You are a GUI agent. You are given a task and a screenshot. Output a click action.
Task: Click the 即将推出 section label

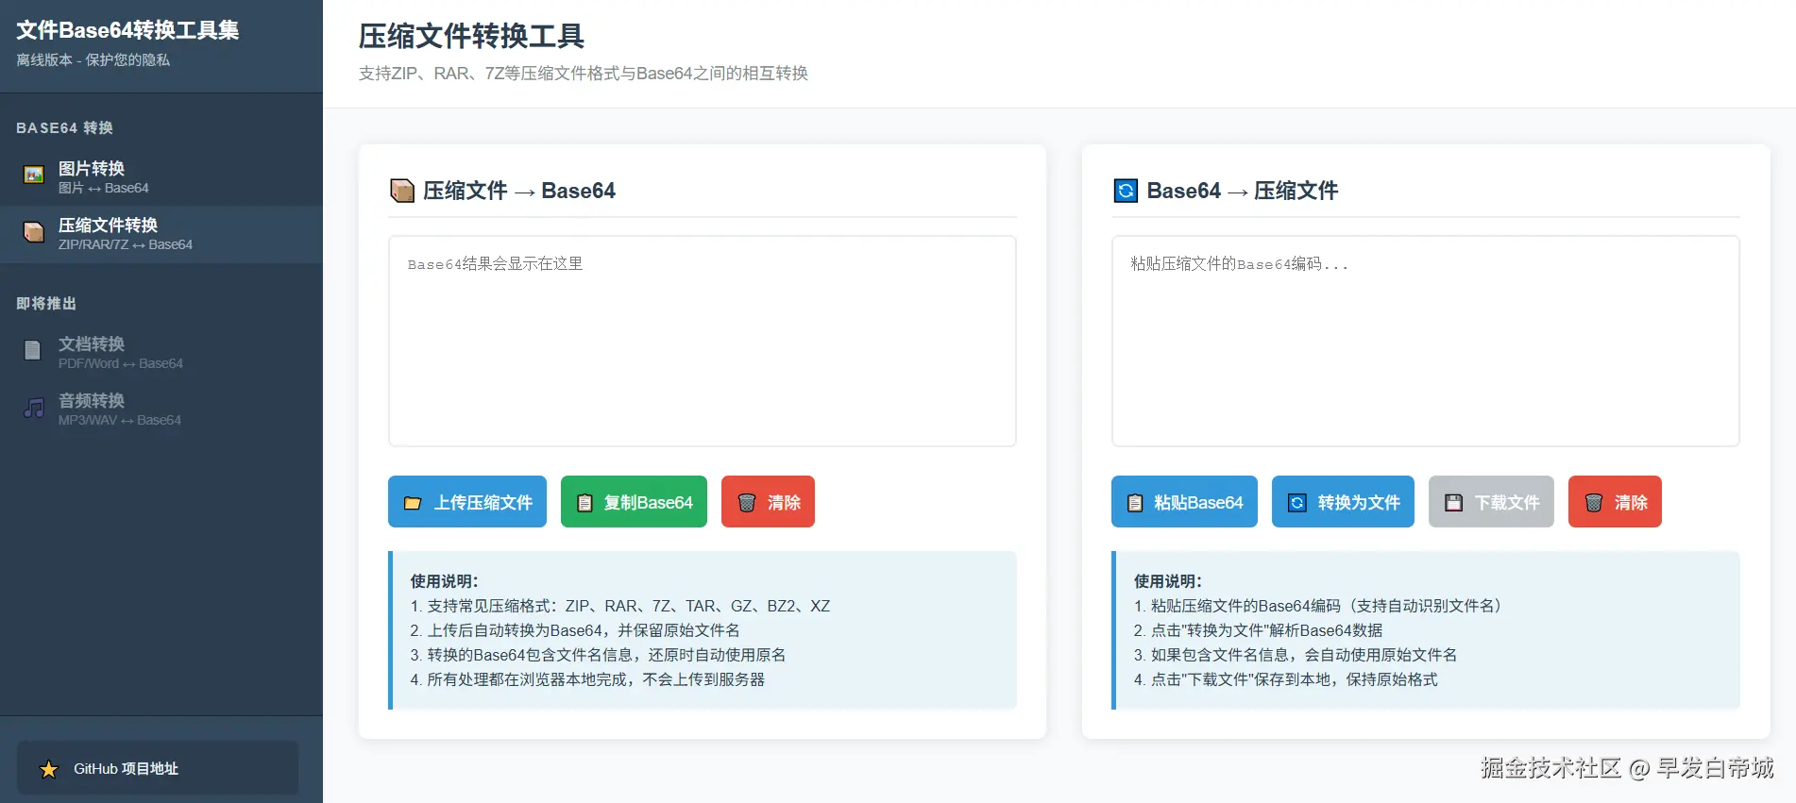[46, 304]
